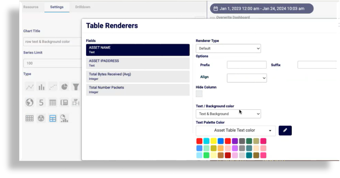
Task: Toggle the Hide Column checkbox
Action: (199, 94)
